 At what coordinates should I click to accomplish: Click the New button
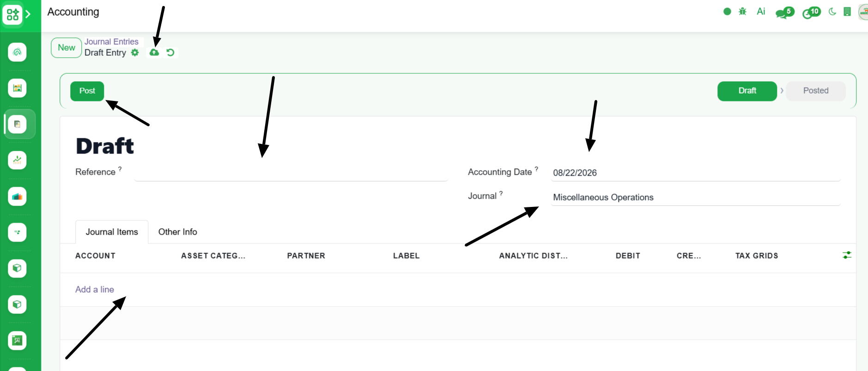coord(67,47)
